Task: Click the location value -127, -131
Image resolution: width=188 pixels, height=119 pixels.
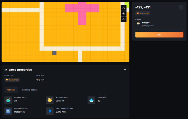Action: (x=40, y=80)
